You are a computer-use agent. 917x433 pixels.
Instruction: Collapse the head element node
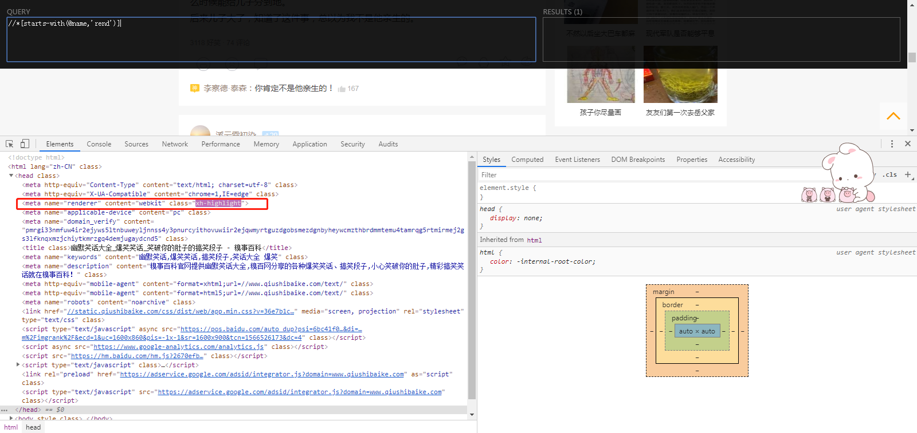tap(11, 176)
